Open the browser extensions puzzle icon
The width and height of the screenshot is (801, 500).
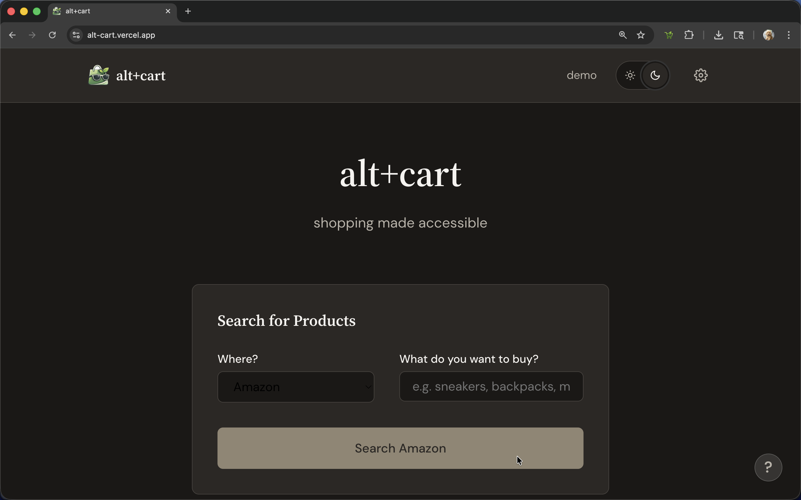click(x=689, y=35)
